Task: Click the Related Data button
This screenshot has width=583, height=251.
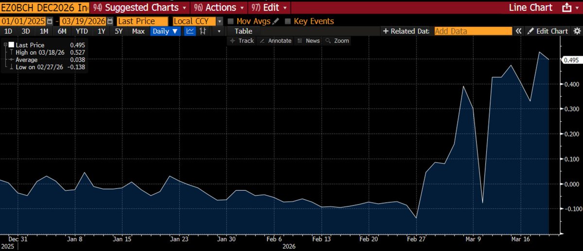Action: pyautogui.click(x=406, y=31)
